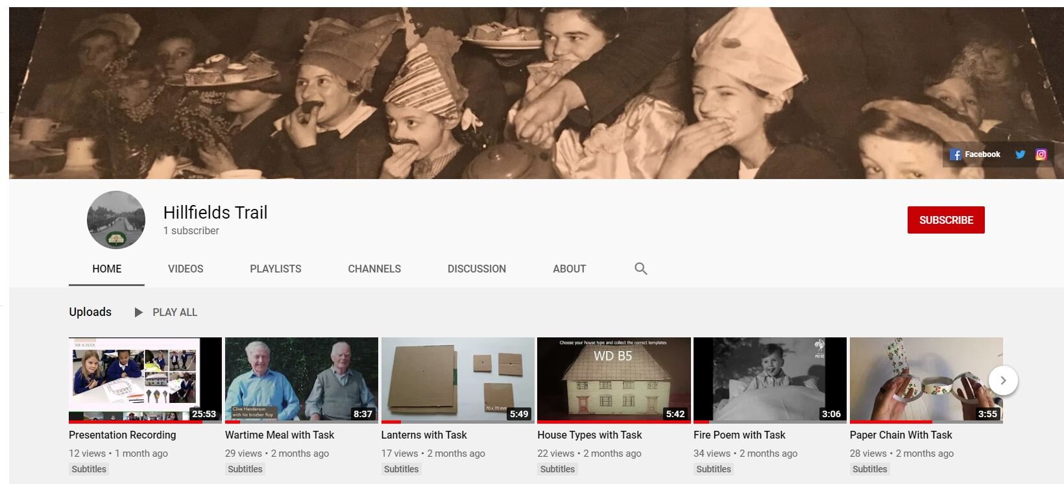The width and height of the screenshot is (1064, 484).
Task: Click the 8:37 duration badge
Action: [363, 414]
